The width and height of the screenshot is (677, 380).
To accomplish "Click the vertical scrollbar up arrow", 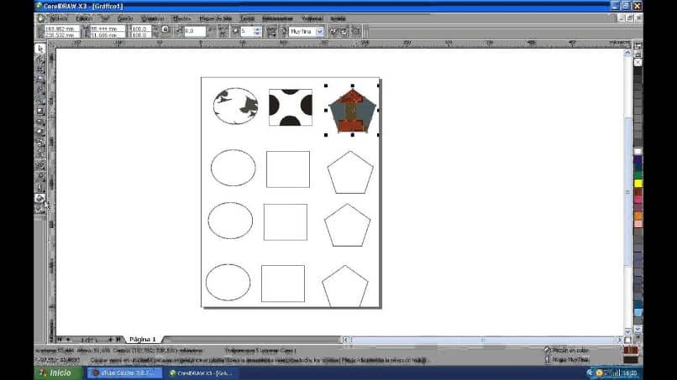I will 627,53.
